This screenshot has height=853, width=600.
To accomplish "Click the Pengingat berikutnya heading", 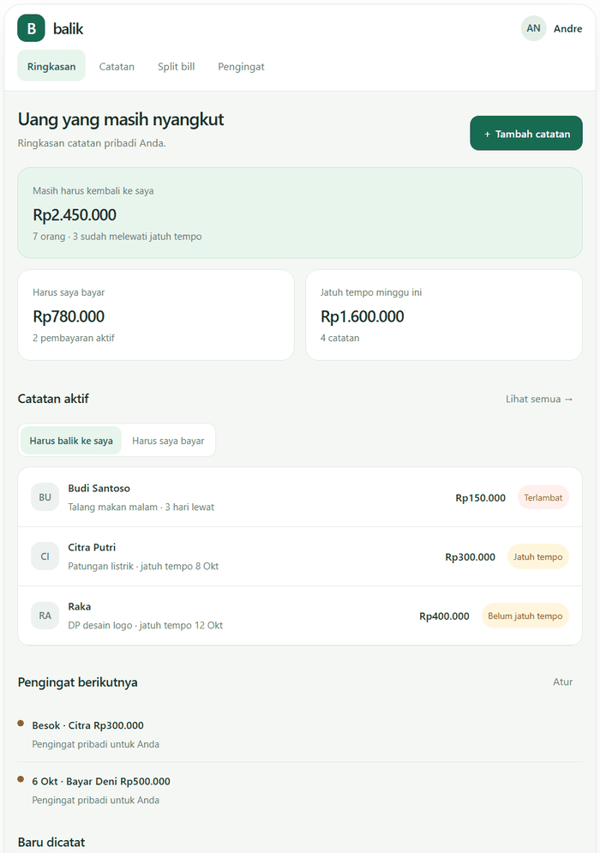I will coord(77,682).
